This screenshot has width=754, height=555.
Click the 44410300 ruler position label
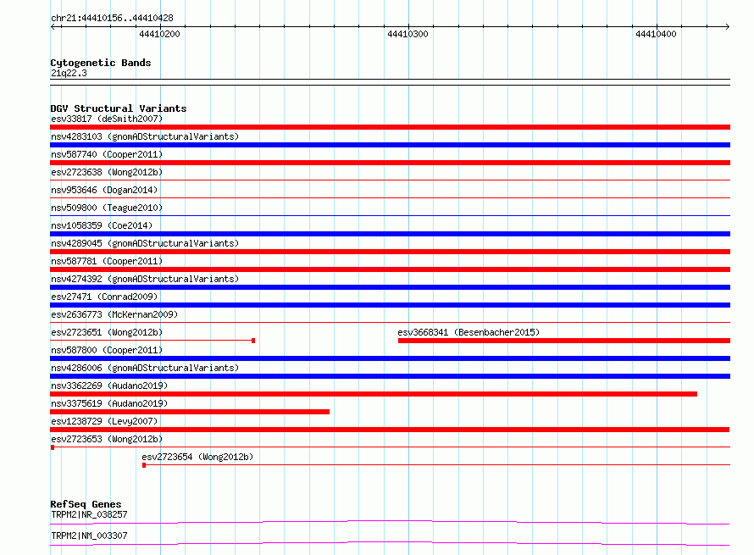tap(407, 34)
